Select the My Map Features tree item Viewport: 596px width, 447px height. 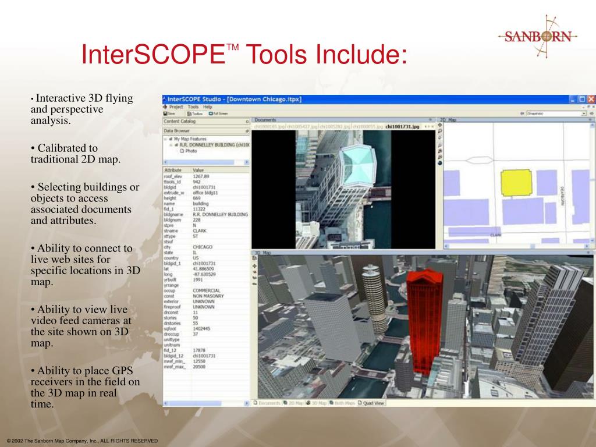188,139
